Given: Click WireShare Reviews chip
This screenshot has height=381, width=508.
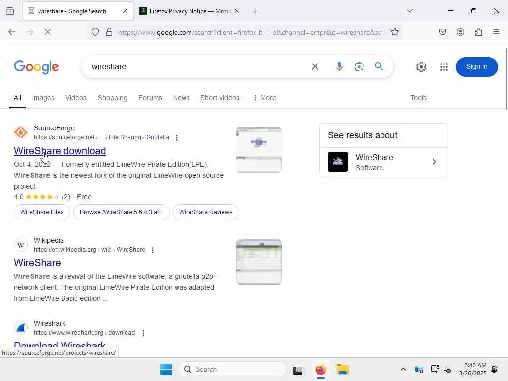Looking at the screenshot, I should (206, 212).
